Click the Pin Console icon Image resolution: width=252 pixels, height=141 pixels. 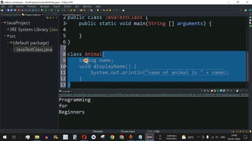228,90
